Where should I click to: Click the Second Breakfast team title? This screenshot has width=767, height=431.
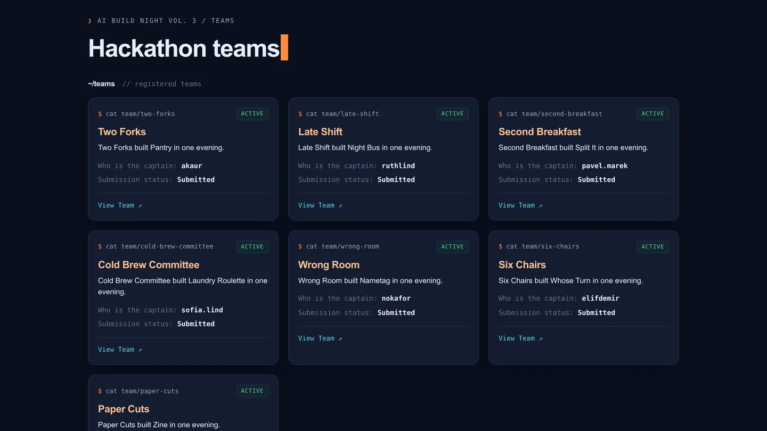[540, 131]
